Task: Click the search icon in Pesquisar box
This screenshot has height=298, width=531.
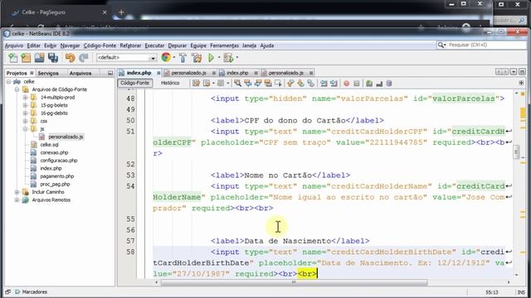Action: click(x=441, y=45)
